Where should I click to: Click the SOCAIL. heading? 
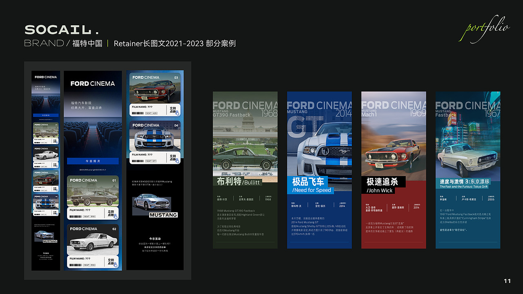[x=62, y=30]
